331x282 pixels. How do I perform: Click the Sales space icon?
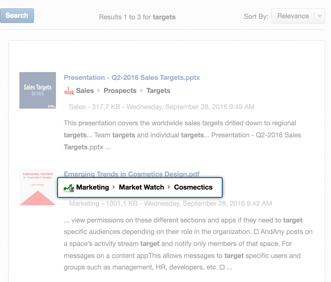(x=69, y=91)
